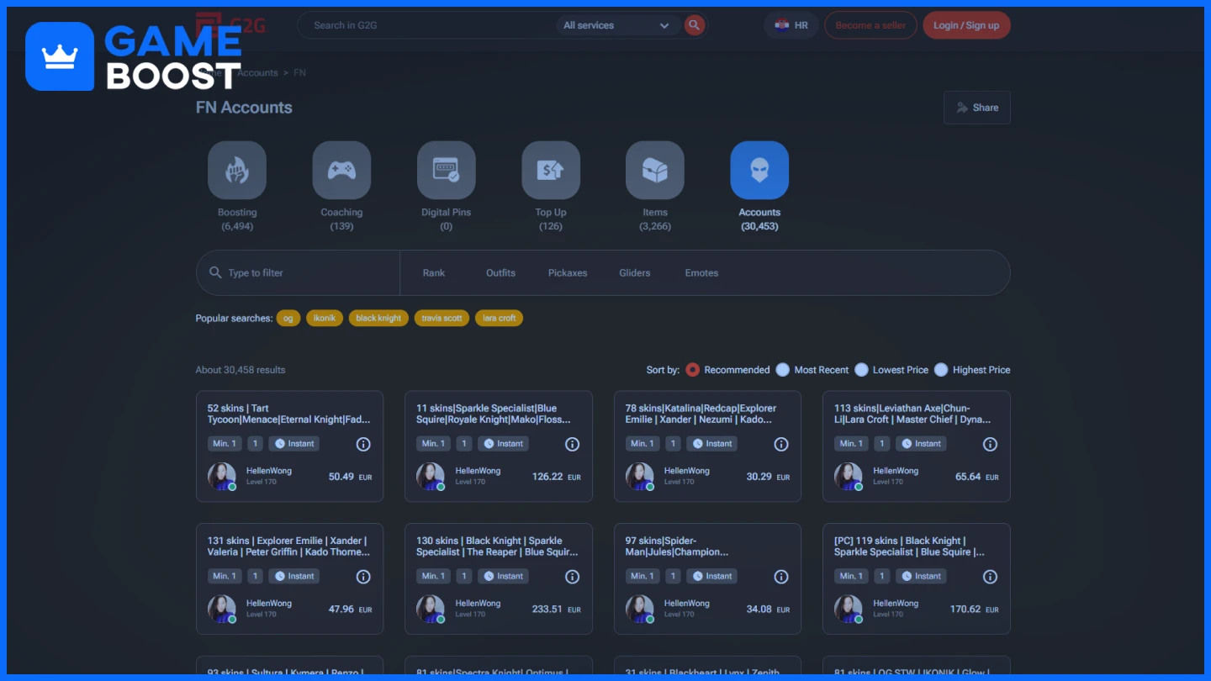Click the Top Up category icon
This screenshot has width=1211, height=681.
(551, 171)
